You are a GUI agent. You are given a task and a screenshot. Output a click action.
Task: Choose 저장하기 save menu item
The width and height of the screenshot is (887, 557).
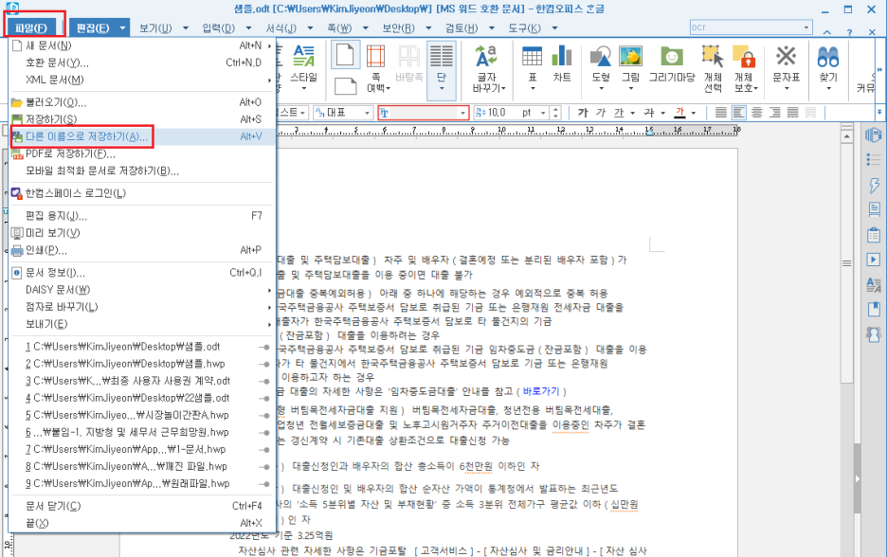tap(141, 119)
